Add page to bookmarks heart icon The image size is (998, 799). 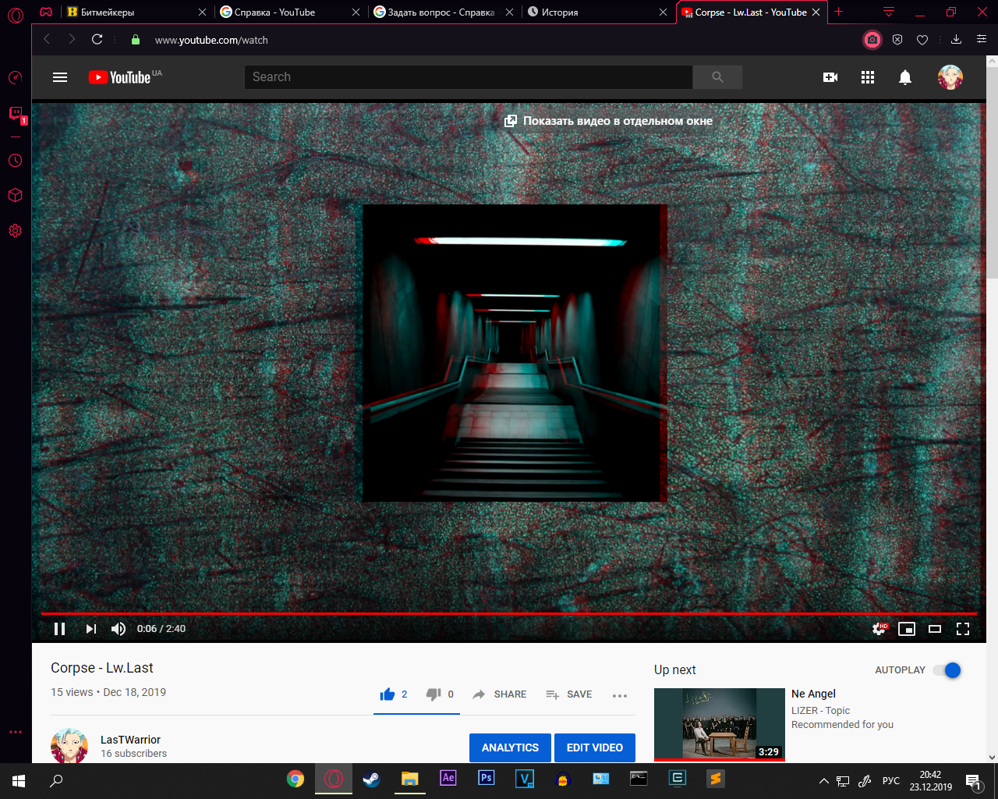(922, 40)
